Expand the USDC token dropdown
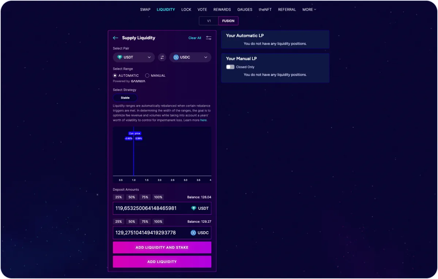 pos(190,57)
